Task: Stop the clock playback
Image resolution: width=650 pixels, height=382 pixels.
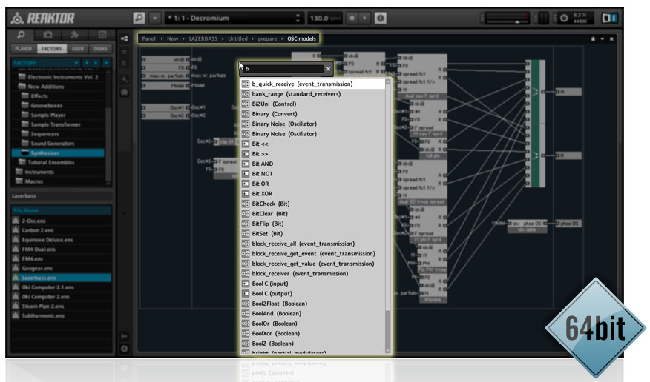Action: tap(352, 19)
